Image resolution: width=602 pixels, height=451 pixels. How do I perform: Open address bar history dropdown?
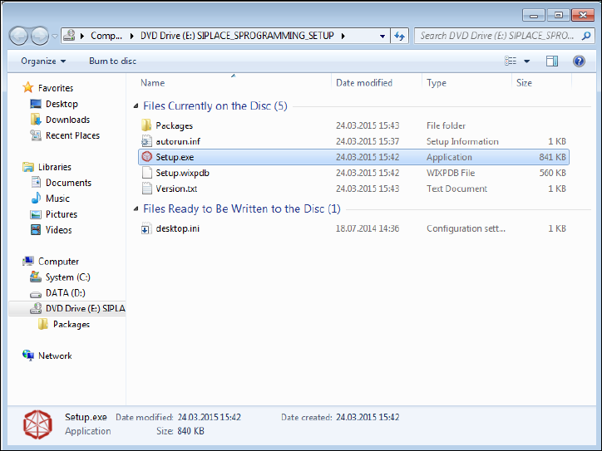click(382, 37)
